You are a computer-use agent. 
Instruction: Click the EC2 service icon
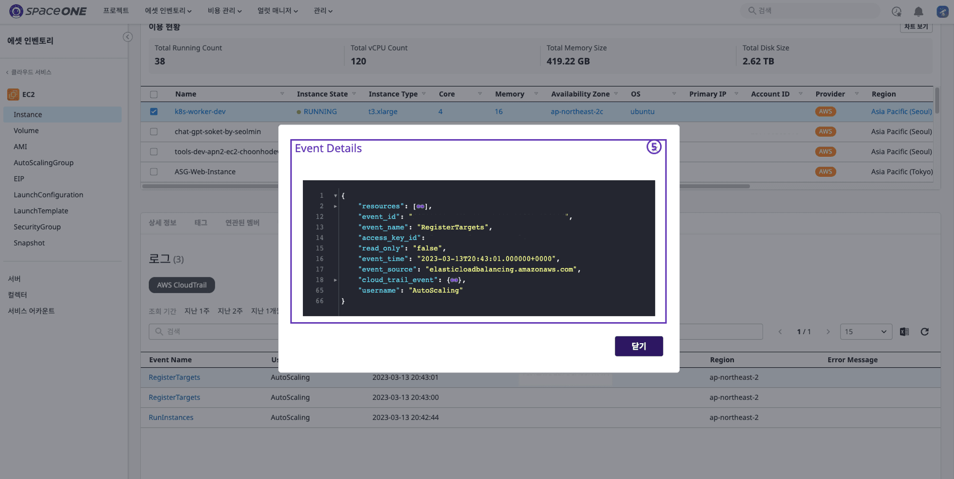[x=13, y=94]
